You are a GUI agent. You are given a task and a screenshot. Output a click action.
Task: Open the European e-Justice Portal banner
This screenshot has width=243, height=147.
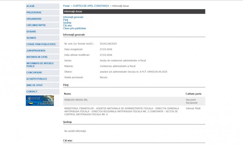pos(40,101)
